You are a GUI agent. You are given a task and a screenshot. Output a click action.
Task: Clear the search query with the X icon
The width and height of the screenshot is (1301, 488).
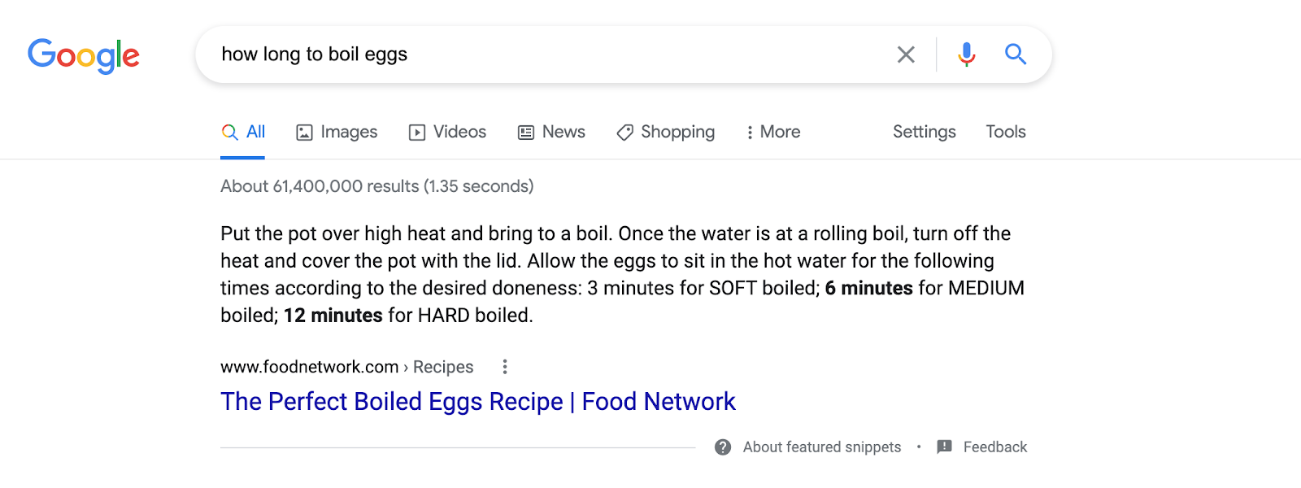(905, 54)
